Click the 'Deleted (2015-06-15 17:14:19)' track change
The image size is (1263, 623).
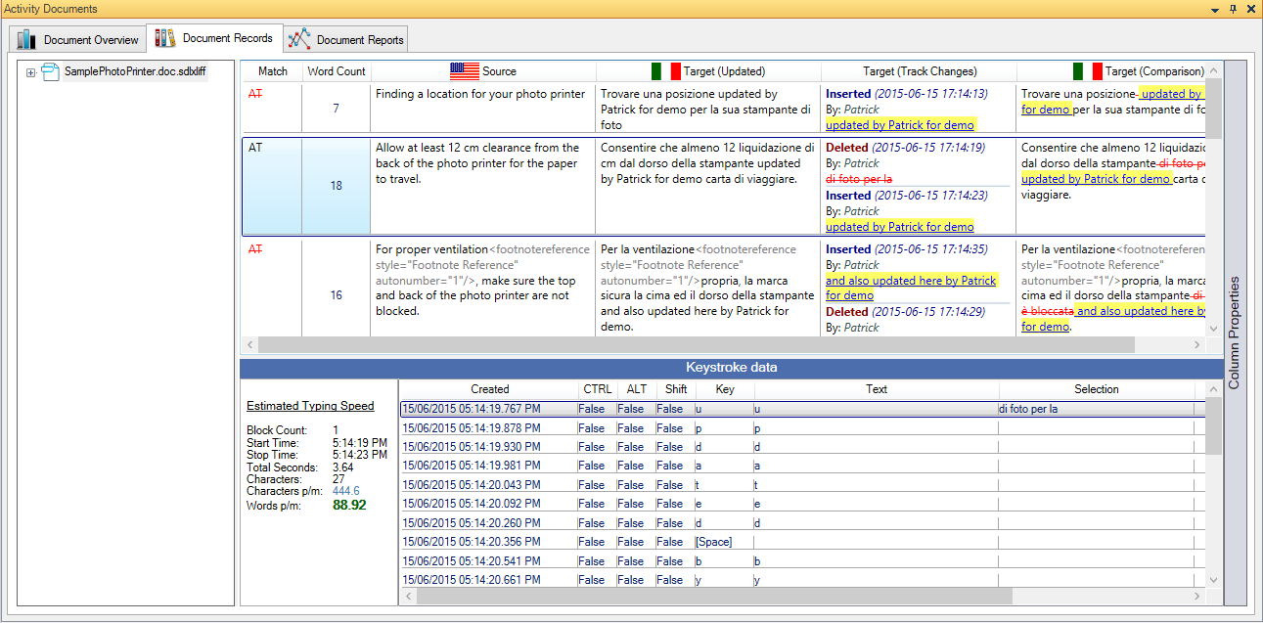(x=907, y=148)
